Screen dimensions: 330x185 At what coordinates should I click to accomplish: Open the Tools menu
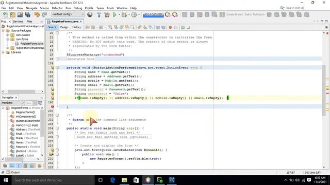coord(110,8)
